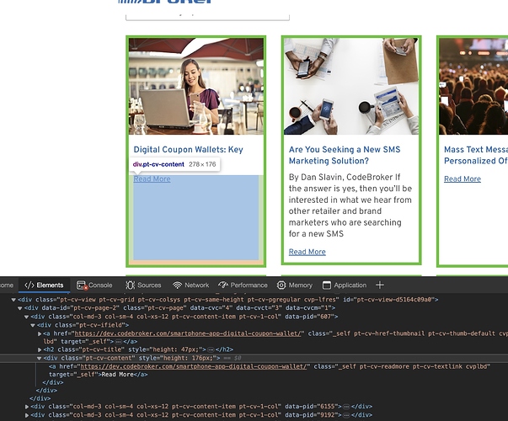Screen dimensions: 508x421
Task: Click concert crowd thumbnail
Action: click(x=473, y=86)
